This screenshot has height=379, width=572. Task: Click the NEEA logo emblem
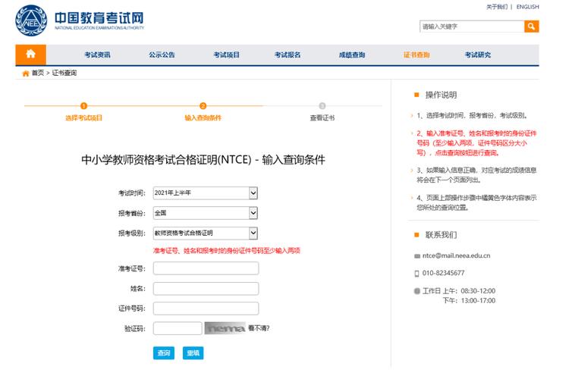click(x=31, y=20)
